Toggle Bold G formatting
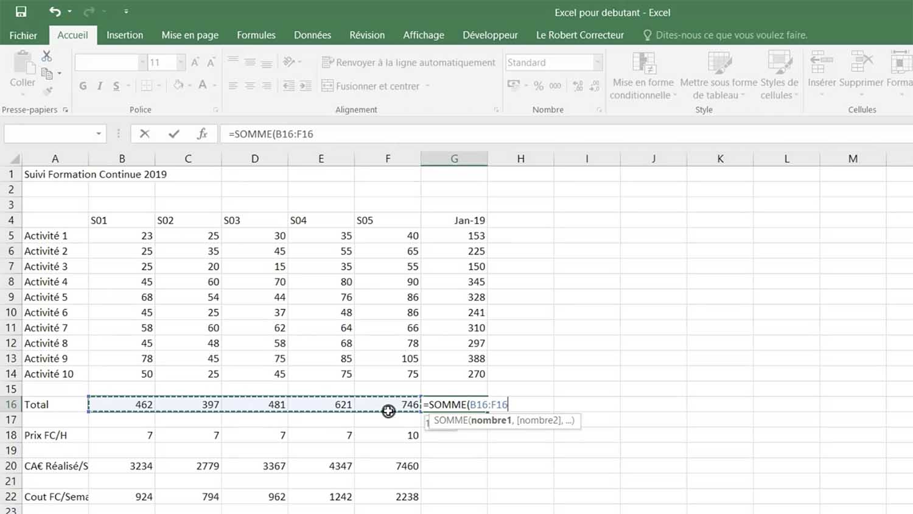Image resolution: width=913 pixels, height=514 pixels. coord(83,86)
